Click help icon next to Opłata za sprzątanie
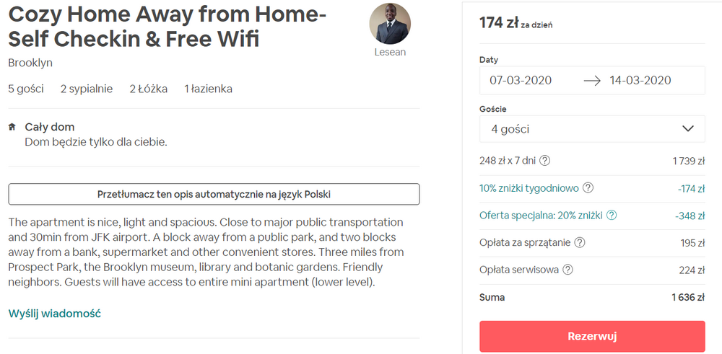The width and height of the screenshot is (722, 354). (x=580, y=243)
